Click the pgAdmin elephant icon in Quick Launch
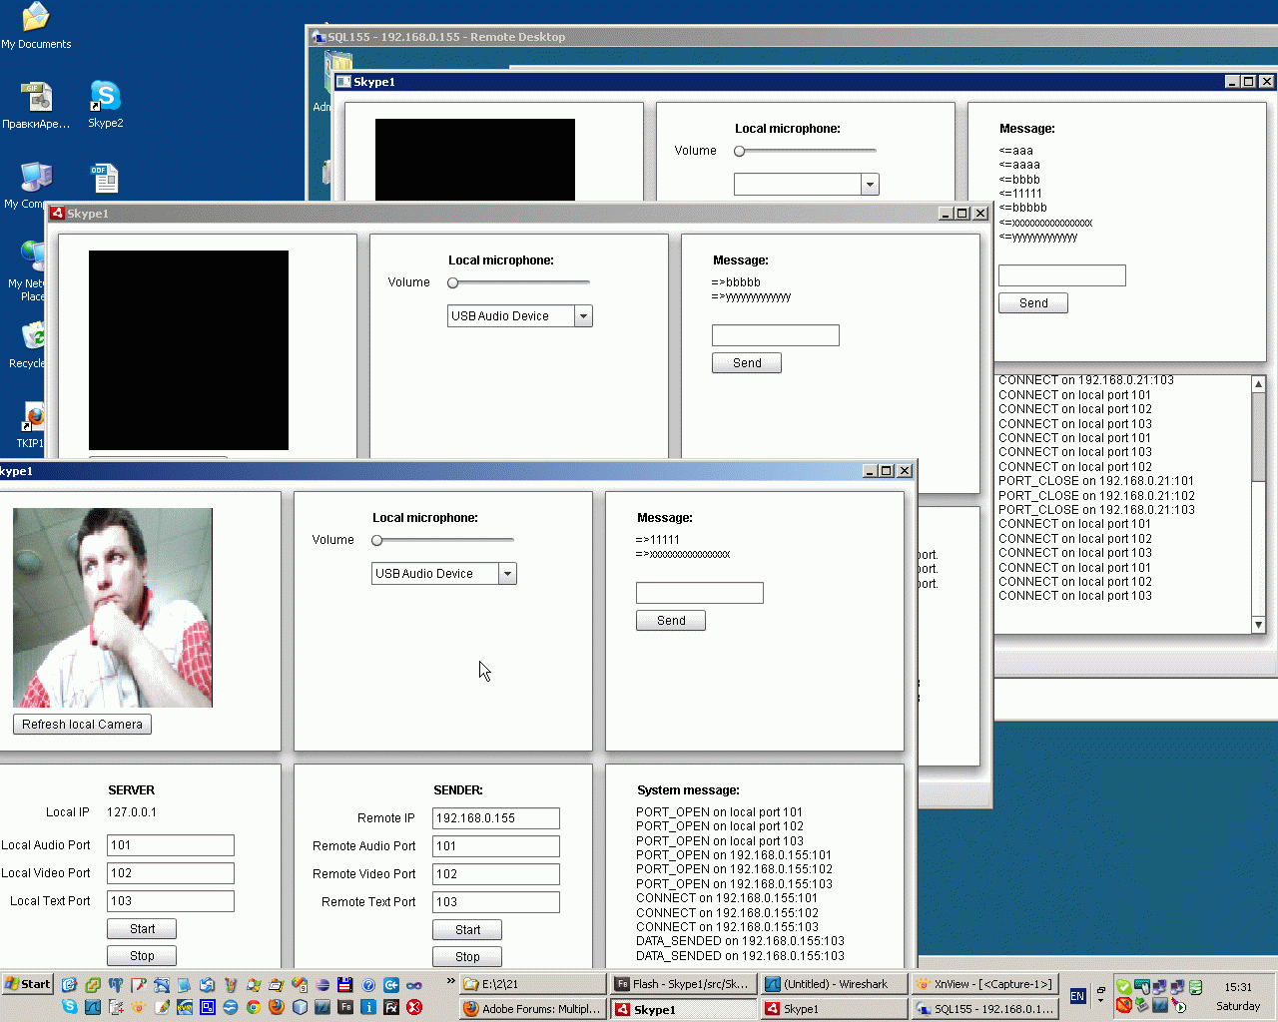 pos(115,985)
